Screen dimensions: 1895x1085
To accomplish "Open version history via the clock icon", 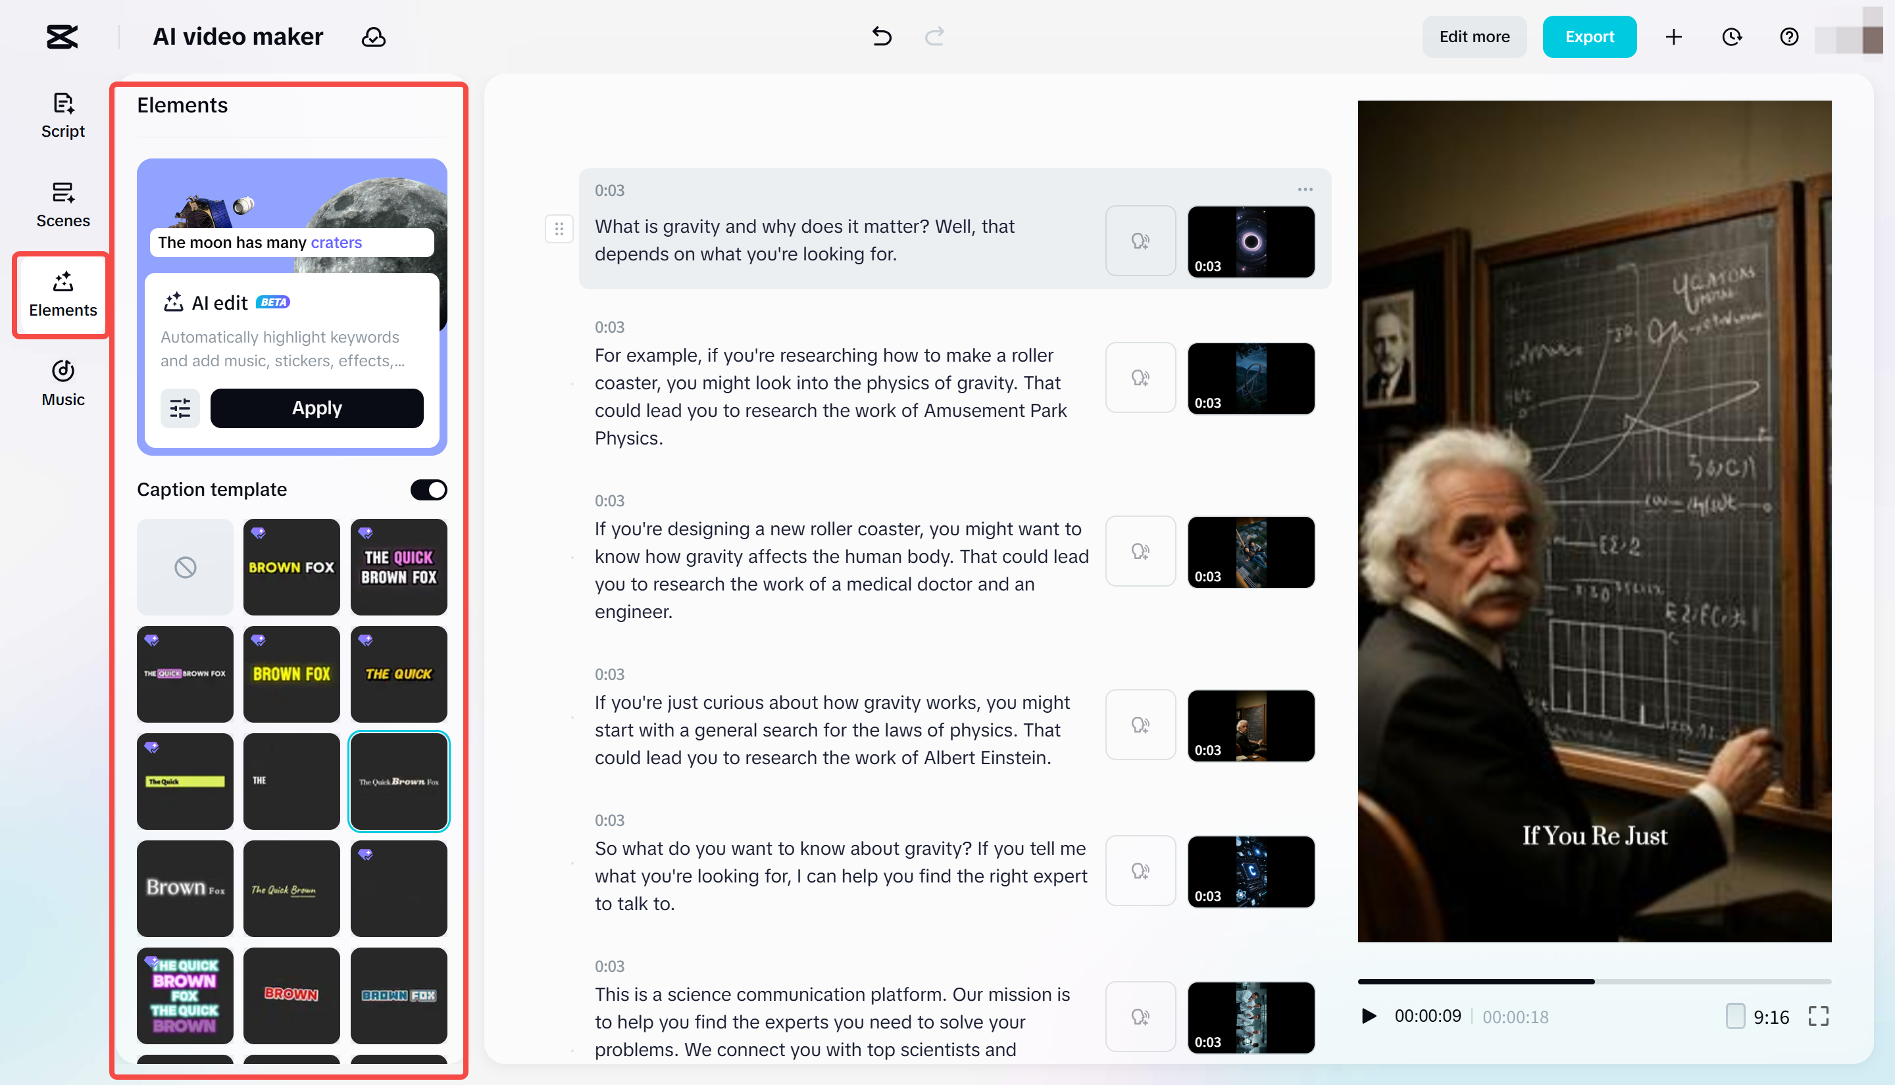I will click(x=1732, y=36).
